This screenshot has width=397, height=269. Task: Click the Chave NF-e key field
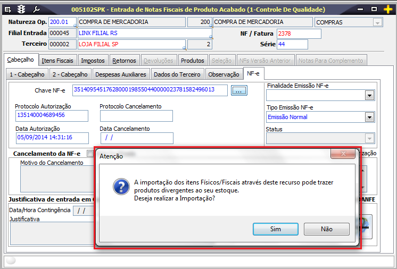coord(150,90)
